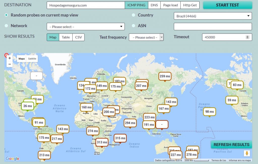Expand the Network Please select dropdown
Viewport: 258px width, 164px height.
click(x=86, y=27)
